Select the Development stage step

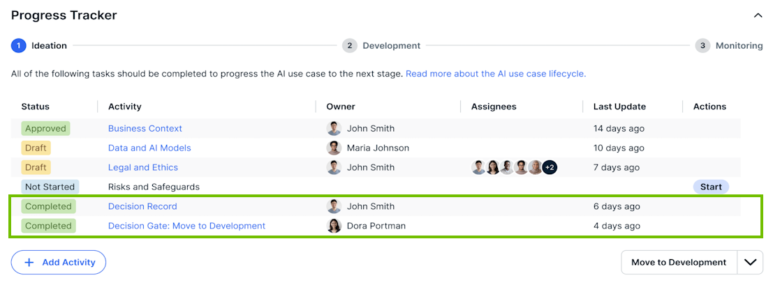(x=382, y=46)
